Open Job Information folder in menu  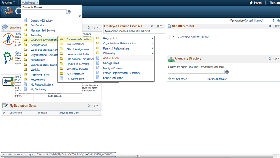click(x=76, y=44)
